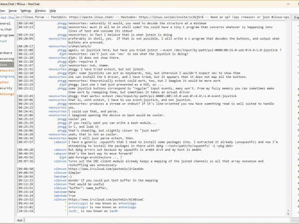Open the Settings menu
Screen dimensions: 299x224
(26, 10)
